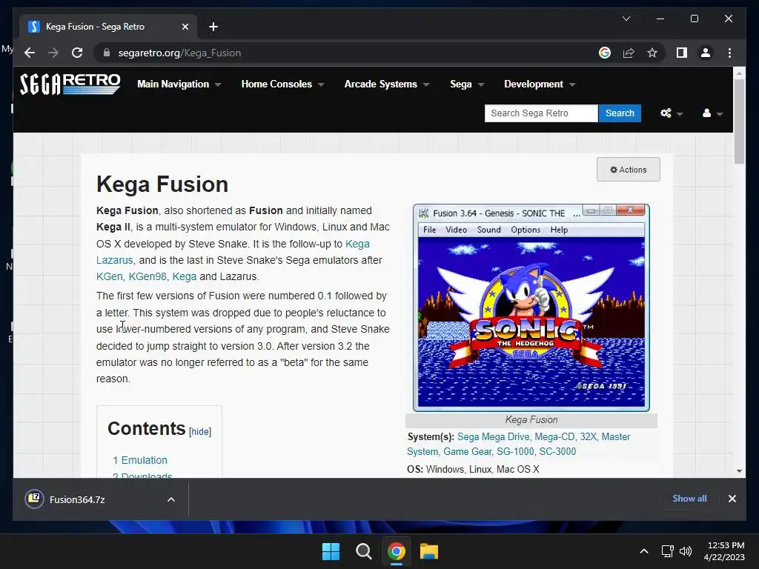Open the browser side panel icon
The height and width of the screenshot is (569, 759).
click(x=682, y=53)
